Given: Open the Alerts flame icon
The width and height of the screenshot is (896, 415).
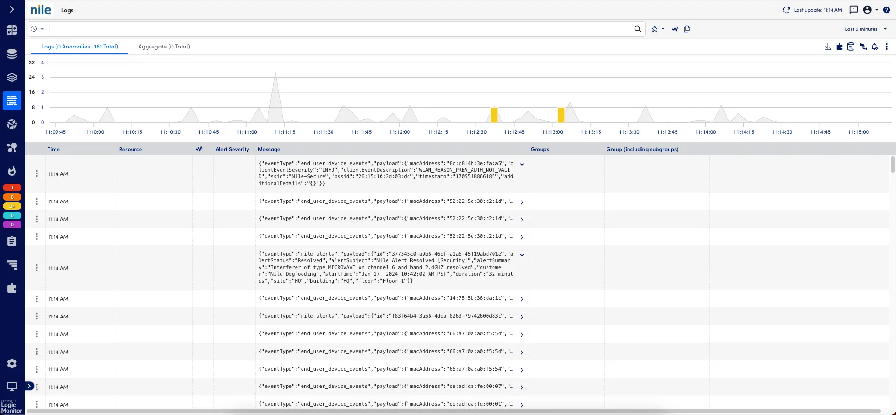Looking at the screenshot, I should 12,171.
